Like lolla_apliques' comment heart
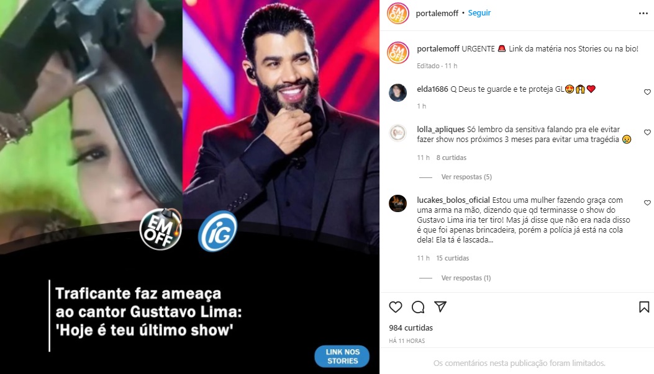This screenshot has height=374, width=654. tap(647, 133)
